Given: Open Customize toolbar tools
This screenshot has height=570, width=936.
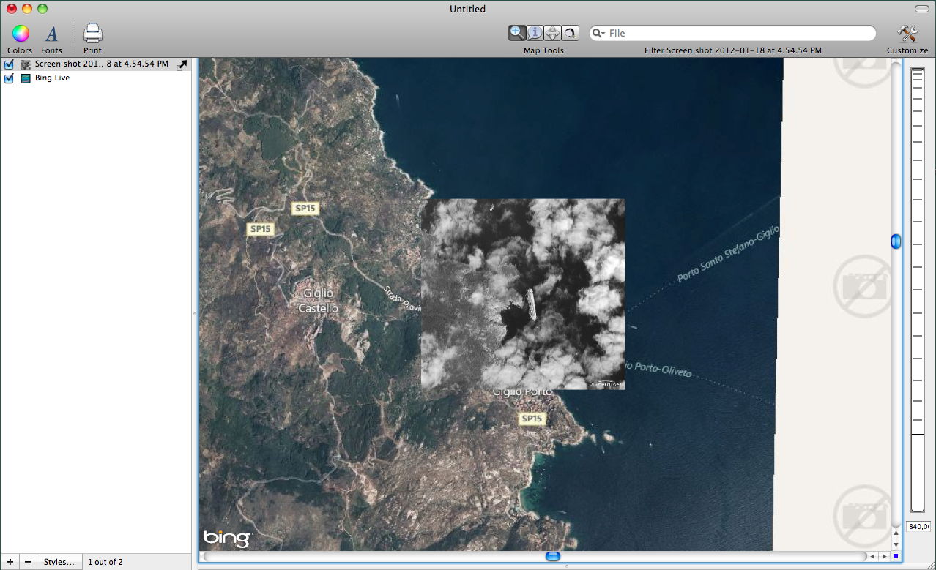Looking at the screenshot, I should (907, 34).
